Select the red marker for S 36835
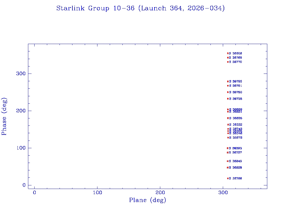 (x=228, y=118)
